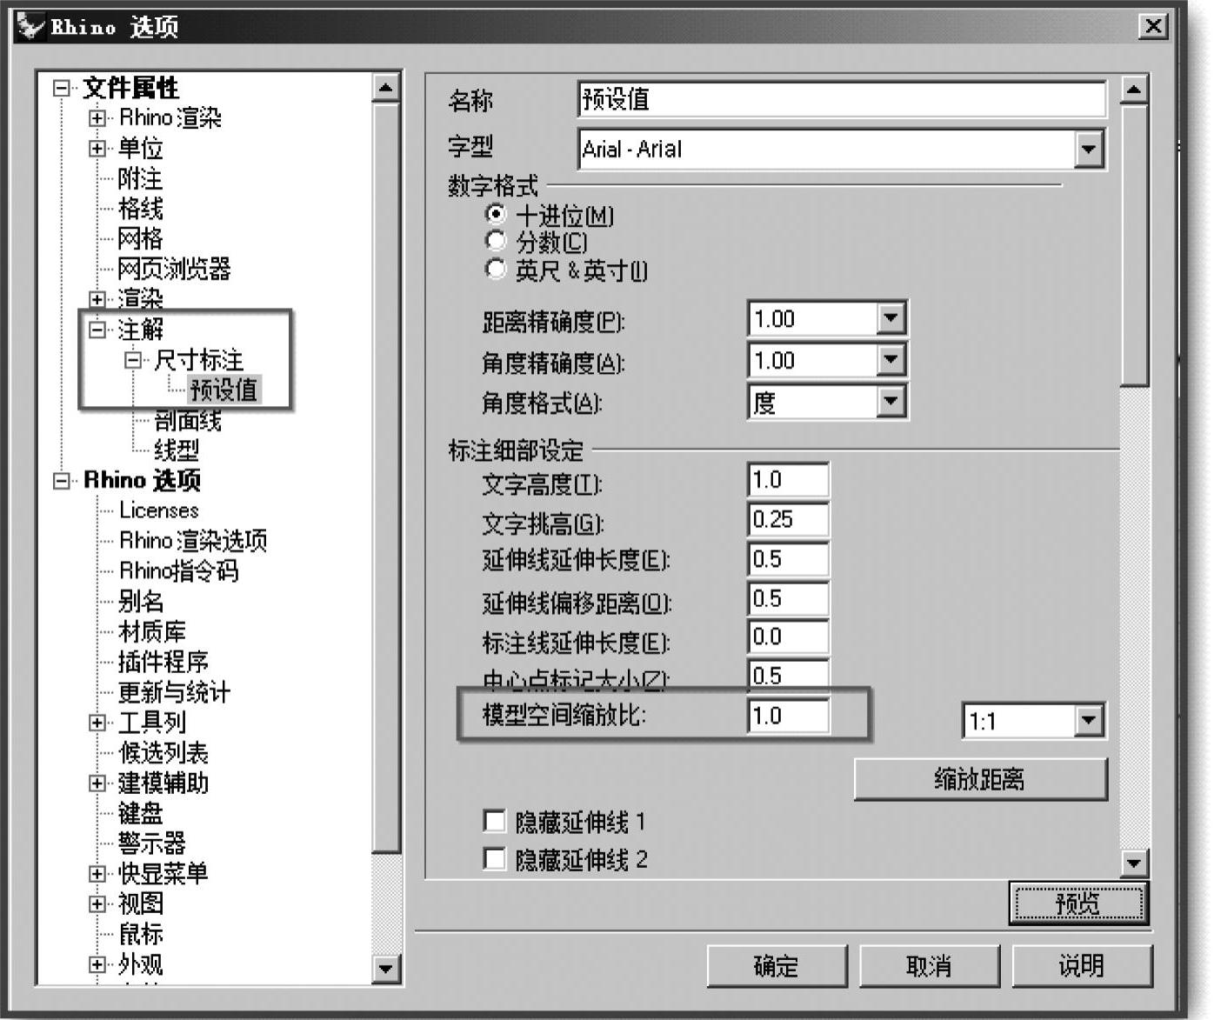Click the 名称 input field

coord(842,99)
